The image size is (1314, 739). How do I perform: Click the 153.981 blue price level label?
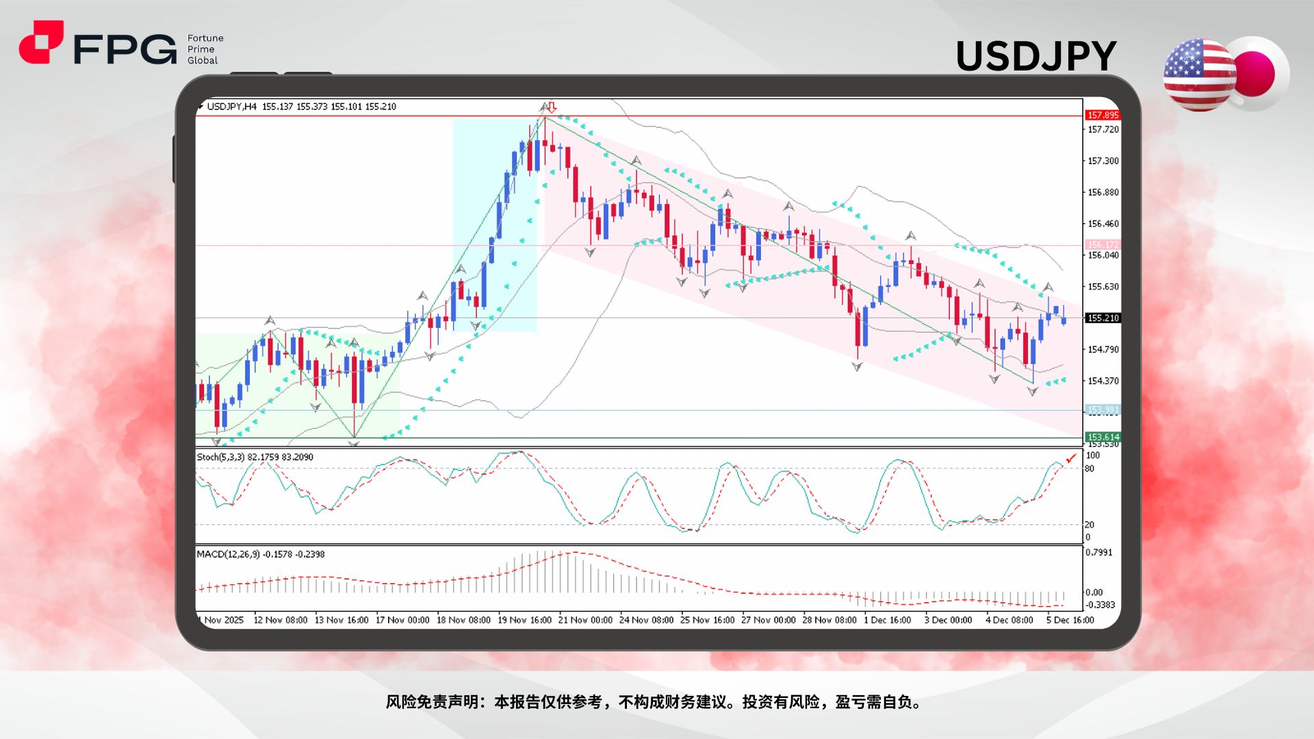[x=1103, y=409]
